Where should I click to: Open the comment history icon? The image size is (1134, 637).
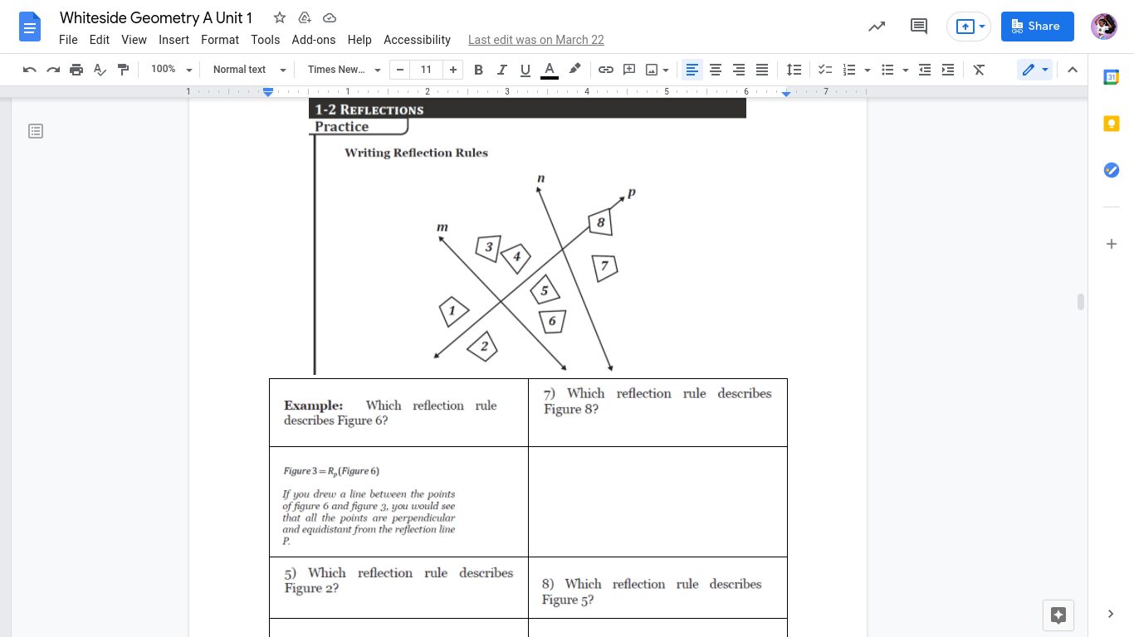pyautogui.click(x=919, y=27)
